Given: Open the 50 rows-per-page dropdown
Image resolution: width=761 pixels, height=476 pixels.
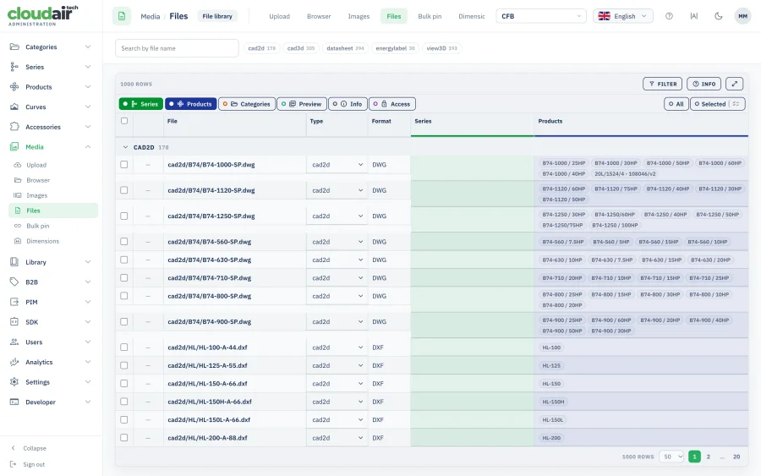Looking at the screenshot, I should pyautogui.click(x=671, y=457).
